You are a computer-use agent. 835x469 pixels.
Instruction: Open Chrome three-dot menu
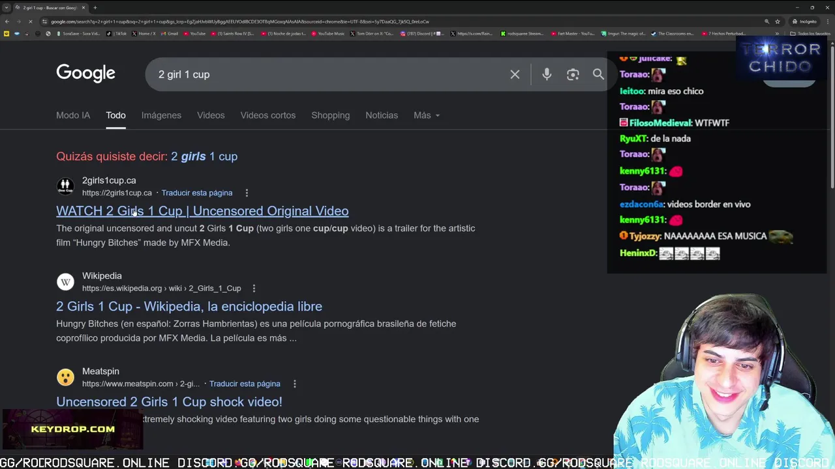click(x=828, y=21)
